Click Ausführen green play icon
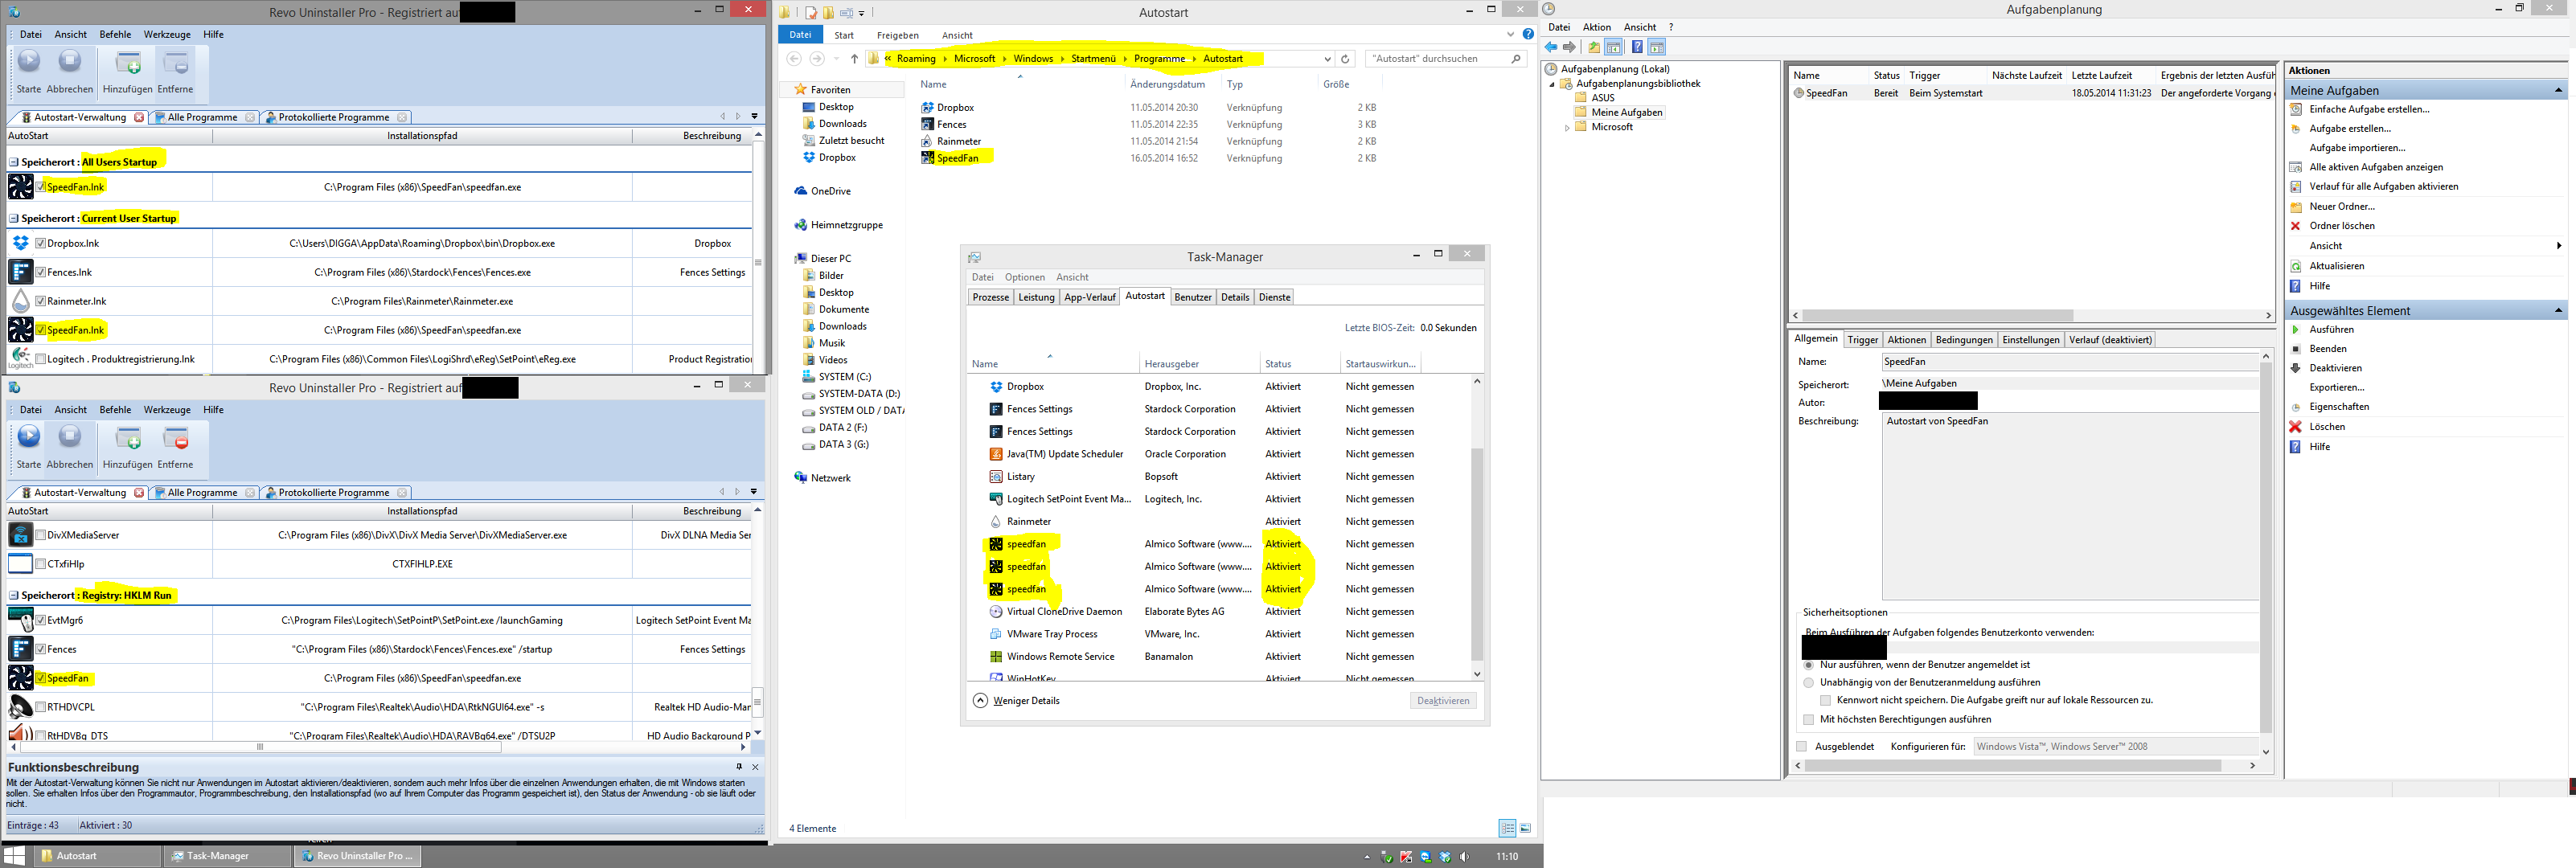Screen dimensions: 2576x868 coord(2296,330)
